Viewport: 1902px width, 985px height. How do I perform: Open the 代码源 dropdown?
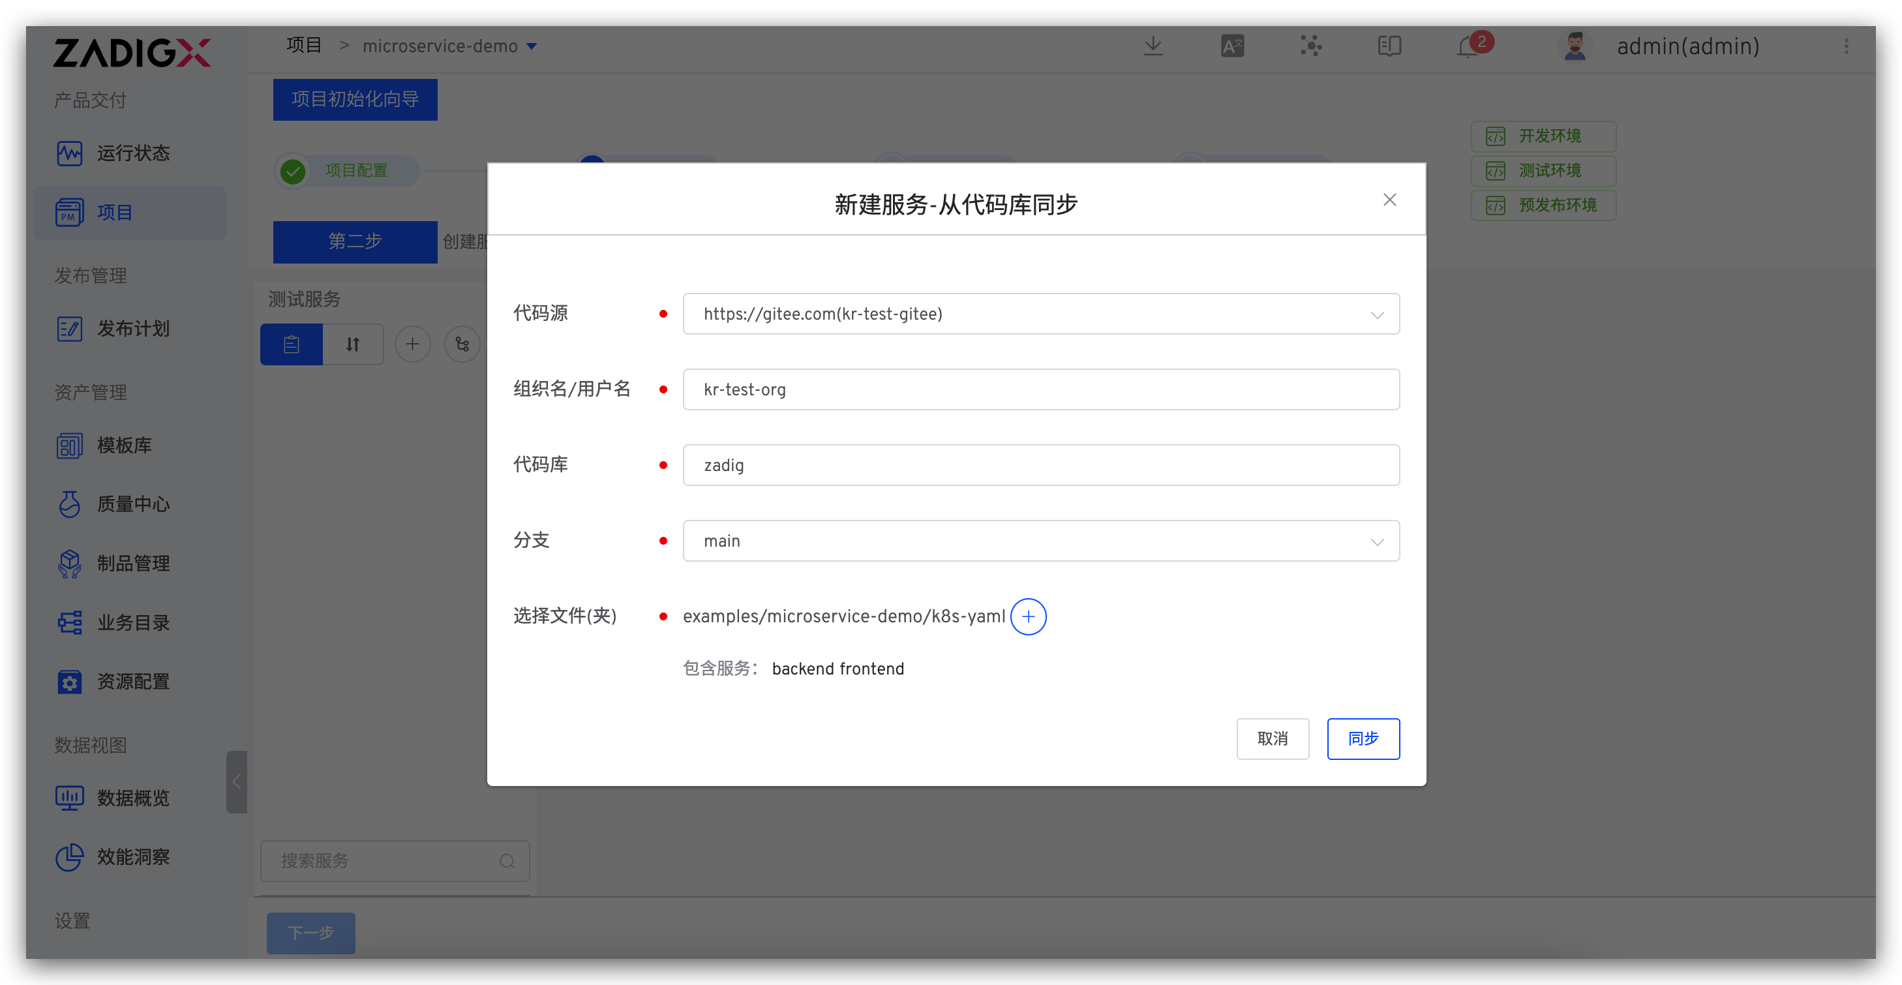pos(1041,314)
